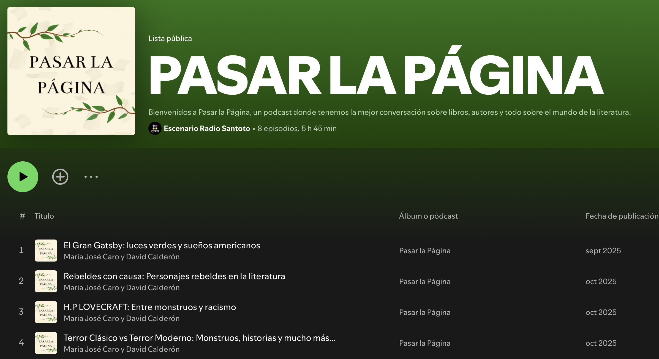Click thumbnail of Terror Clásico episode
This screenshot has height=359, width=659.
pyautogui.click(x=46, y=343)
